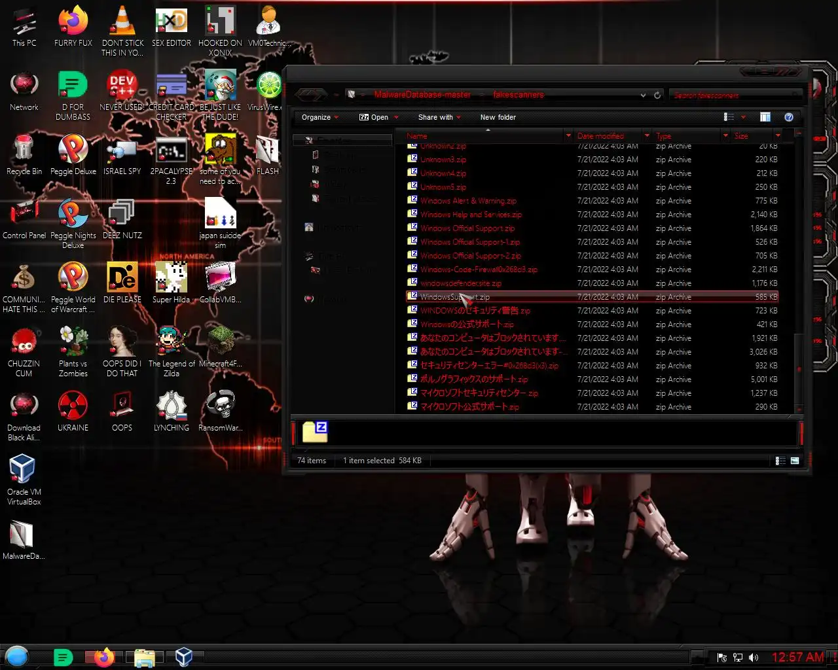
Task: Open the D FOR DUMBASS shortcut
Action: point(73,96)
